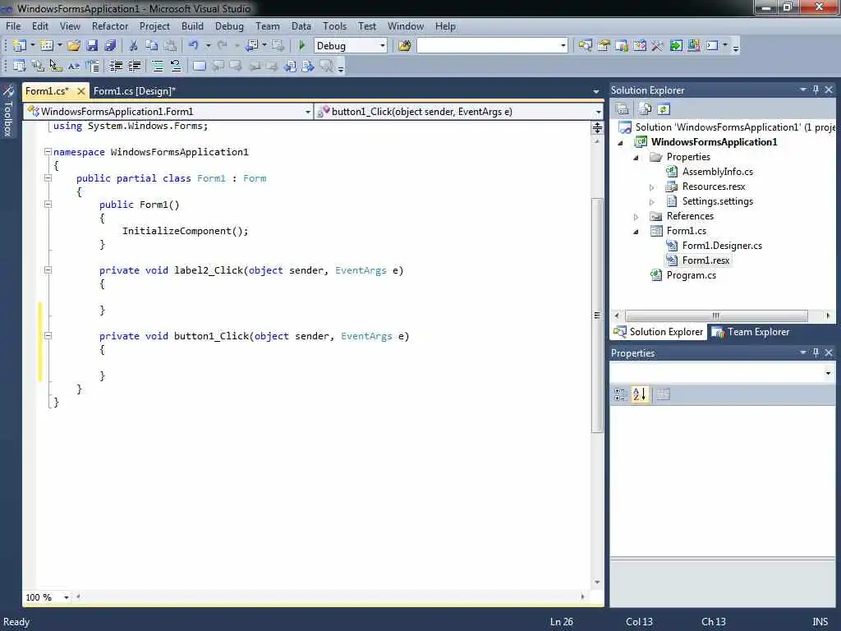841x631 pixels.
Task: Click the Properties icon in Solution Explorer toolbar
Action: click(623, 109)
